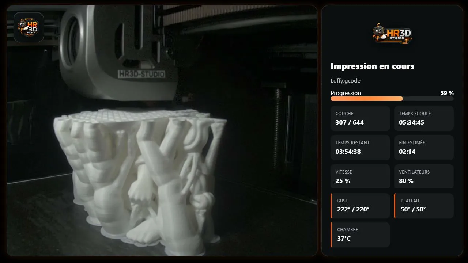Click the Vitesse value "25 %"
Viewport: 468px width, 263px height.
pyautogui.click(x=343, y=181)
